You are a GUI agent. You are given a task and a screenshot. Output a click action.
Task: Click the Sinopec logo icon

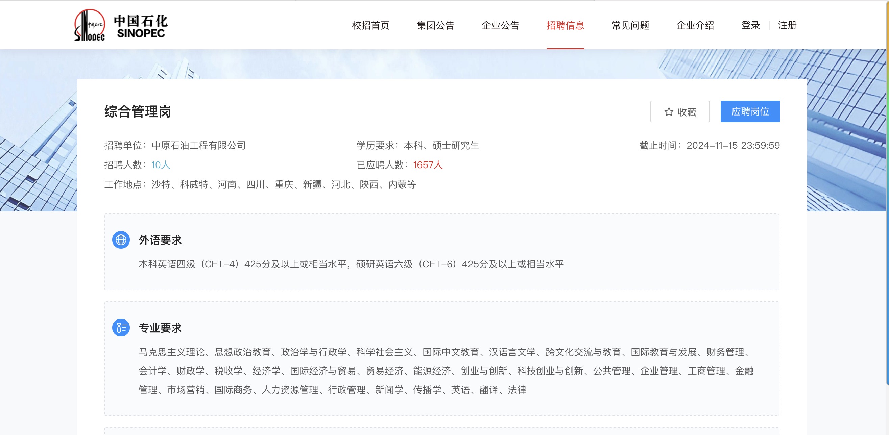pos(89,25)
